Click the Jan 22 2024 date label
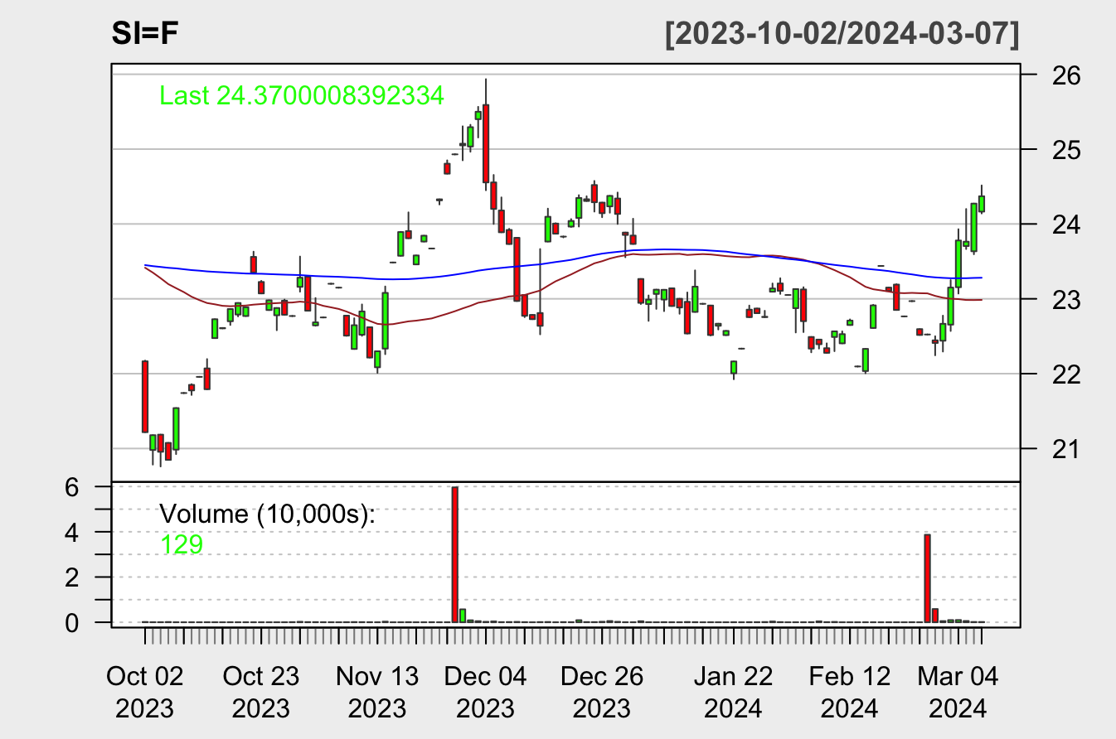 734,693
